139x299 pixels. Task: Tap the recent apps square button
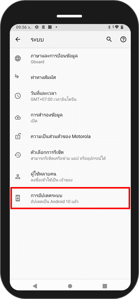click(105, 286)
